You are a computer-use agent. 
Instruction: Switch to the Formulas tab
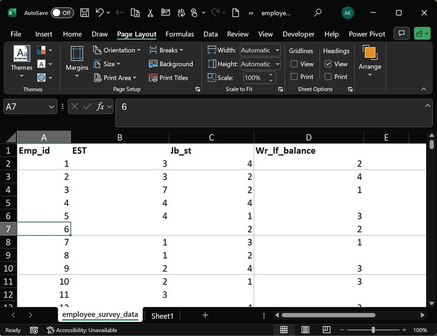[x=180, y=34]
